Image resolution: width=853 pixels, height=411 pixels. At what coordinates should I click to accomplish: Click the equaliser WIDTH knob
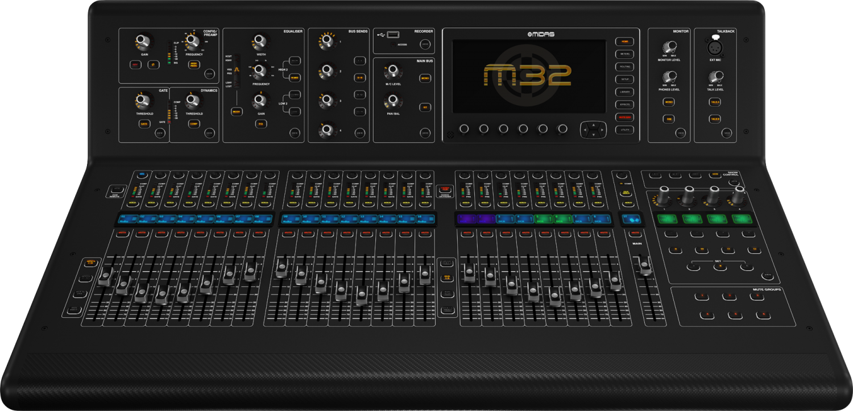pyautogui.click(x=260, y=42)
